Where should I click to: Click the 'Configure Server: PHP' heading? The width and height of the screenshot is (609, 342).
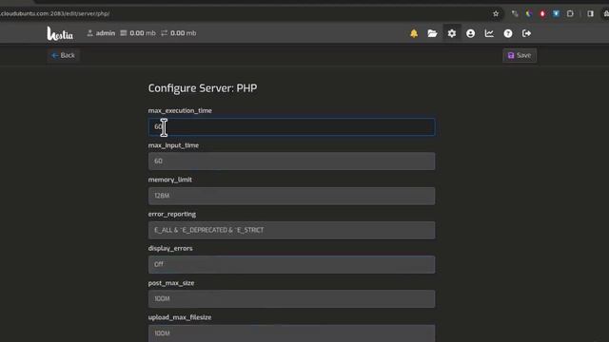click(x=203, y=88)
